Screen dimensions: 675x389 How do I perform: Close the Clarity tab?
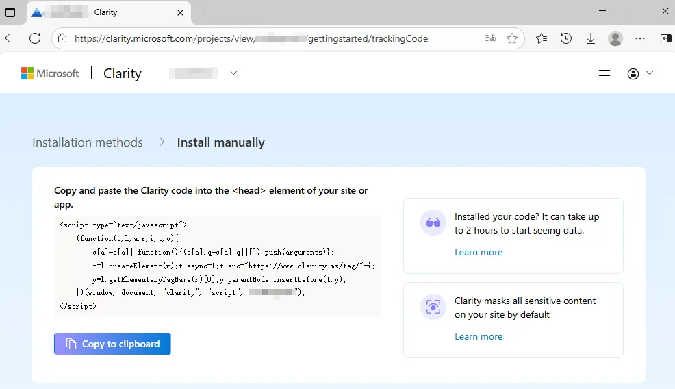180,12
